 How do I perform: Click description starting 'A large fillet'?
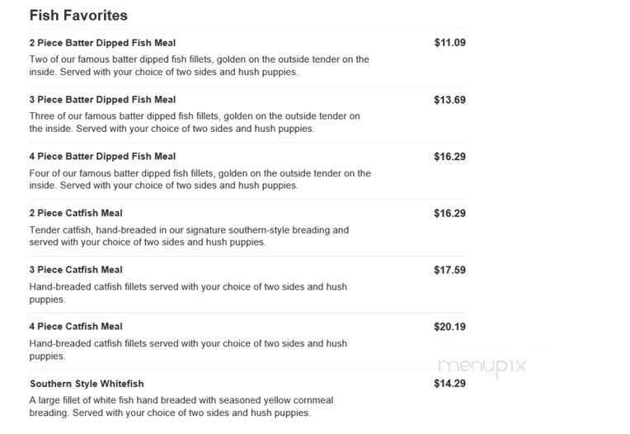pos(181,406)
